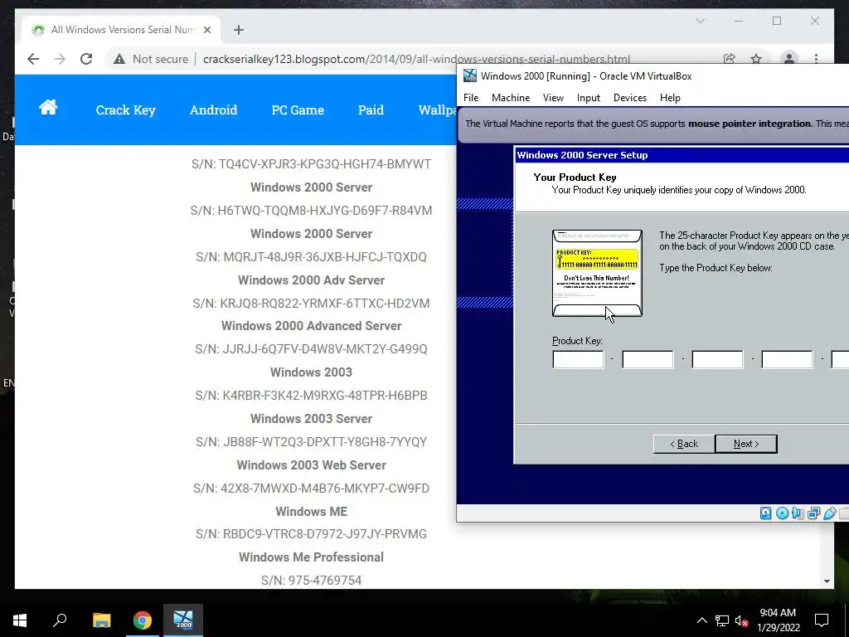Bookmark this page with star icon
The height and width of the screenshot is (637, 849).
[x=756, y=59]
